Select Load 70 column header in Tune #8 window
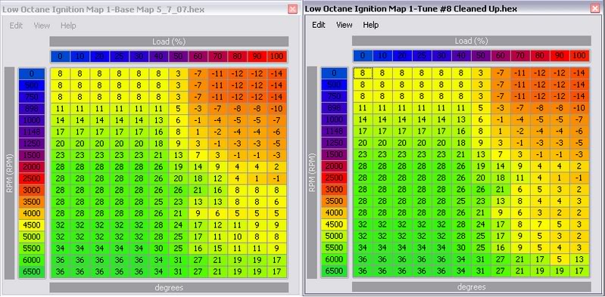Viewport: 605px width, 297px height. (x=520, y=56)
